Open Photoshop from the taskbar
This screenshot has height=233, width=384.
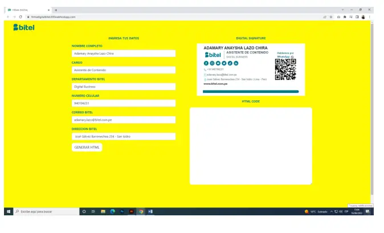(122, 211)
